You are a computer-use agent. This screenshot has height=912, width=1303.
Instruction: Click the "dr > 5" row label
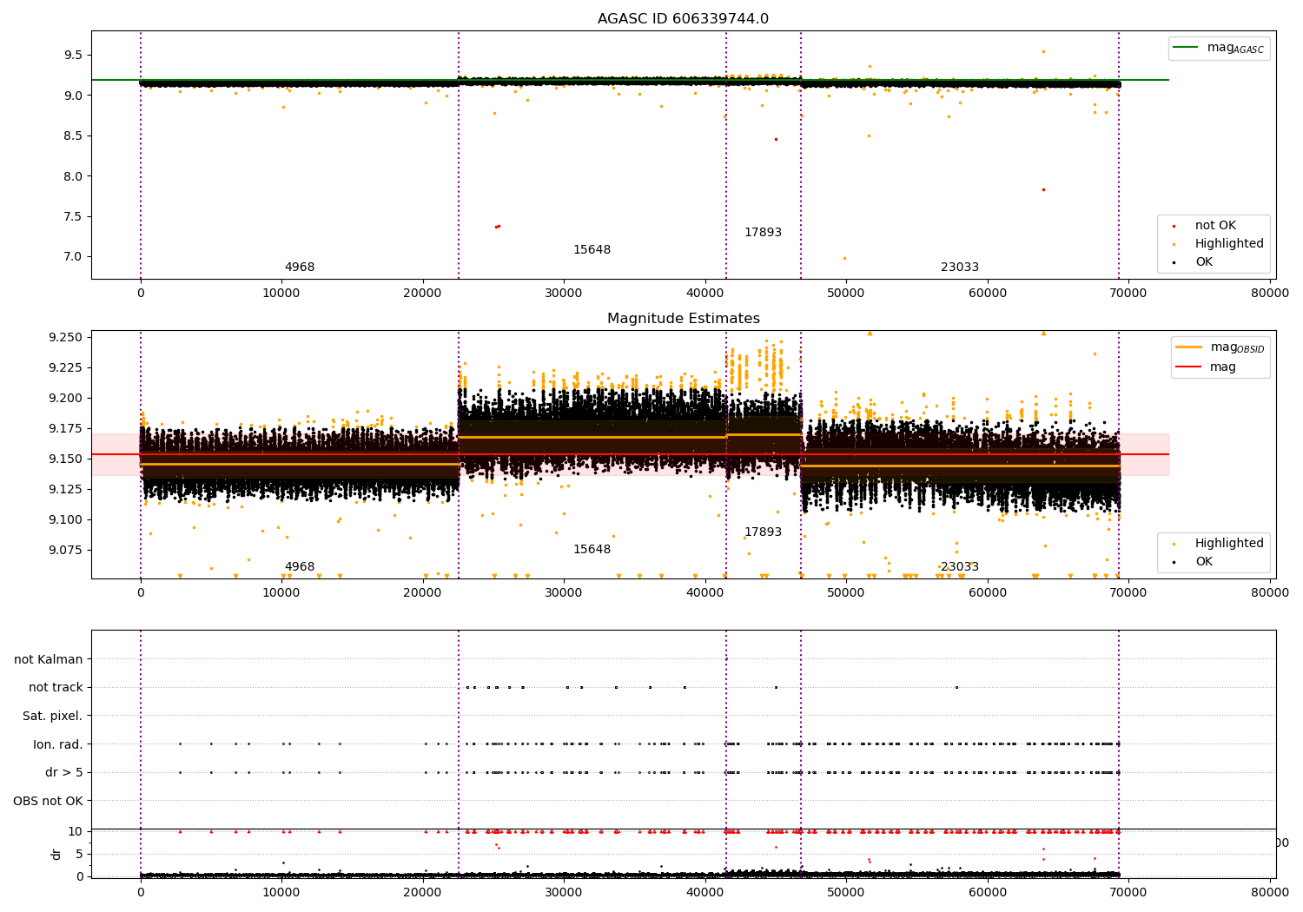click(64, 773)
